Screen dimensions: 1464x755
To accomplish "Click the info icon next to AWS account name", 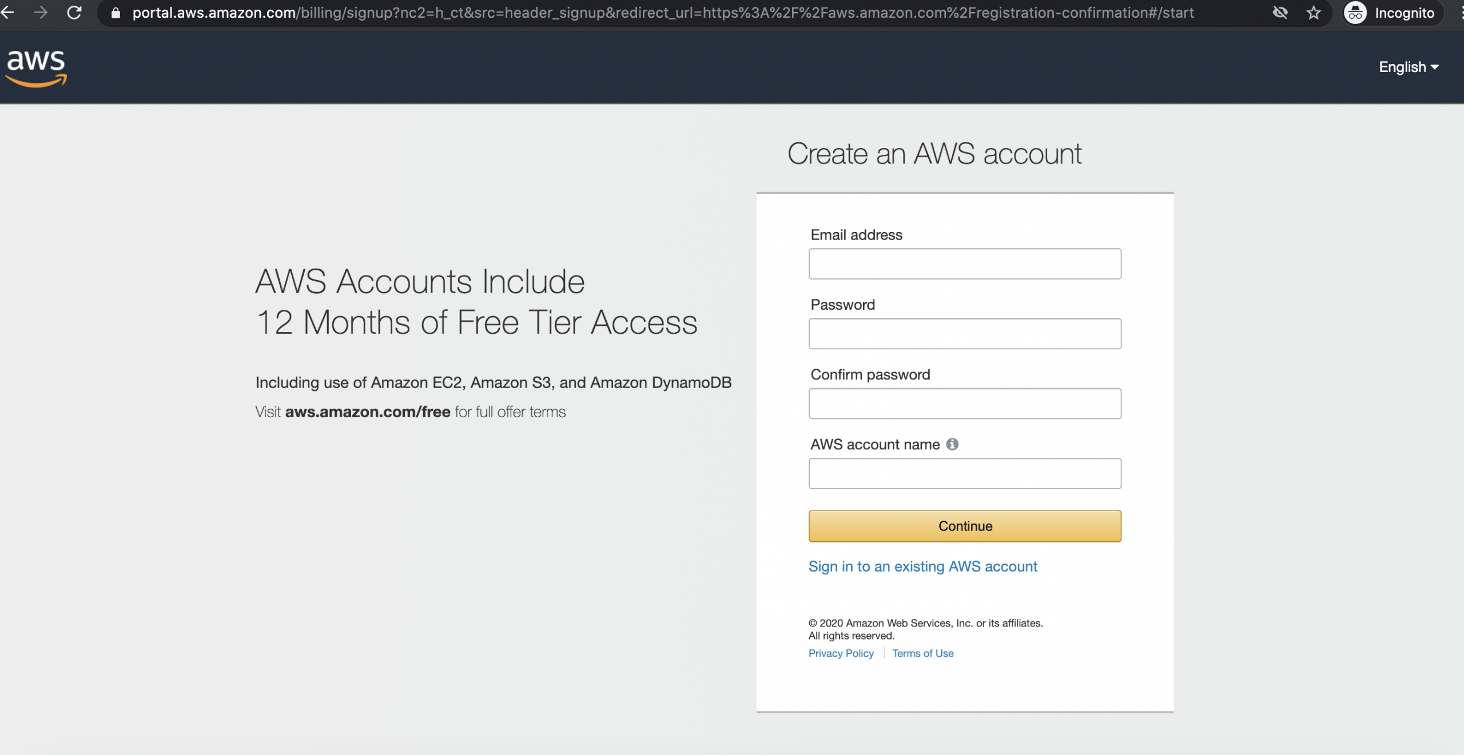I will pyautogui.click(x=952, y=444).
